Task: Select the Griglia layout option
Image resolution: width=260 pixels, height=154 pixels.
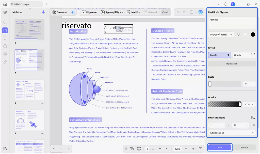Action: (x=244, y=55)
